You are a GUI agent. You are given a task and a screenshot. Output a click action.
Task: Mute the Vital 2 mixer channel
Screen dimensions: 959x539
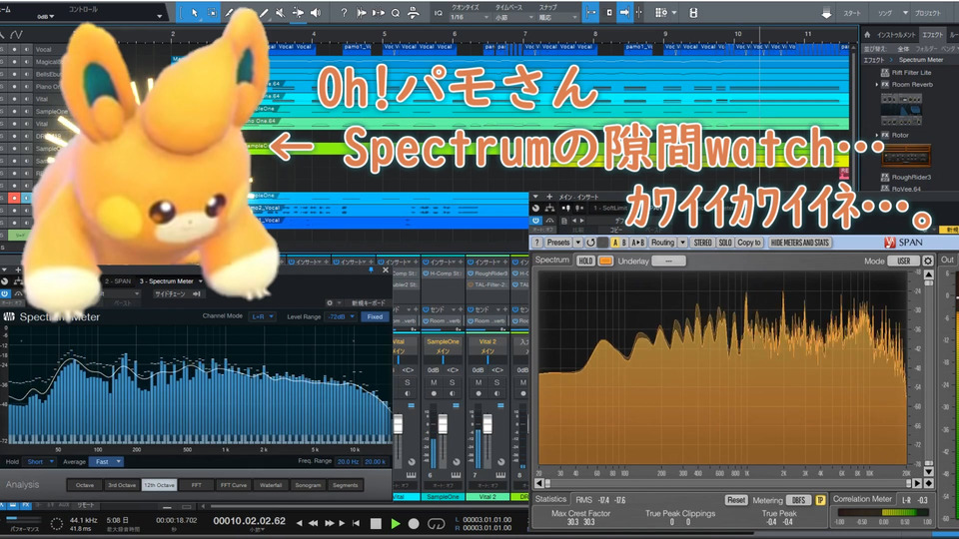tap(479, 382)
